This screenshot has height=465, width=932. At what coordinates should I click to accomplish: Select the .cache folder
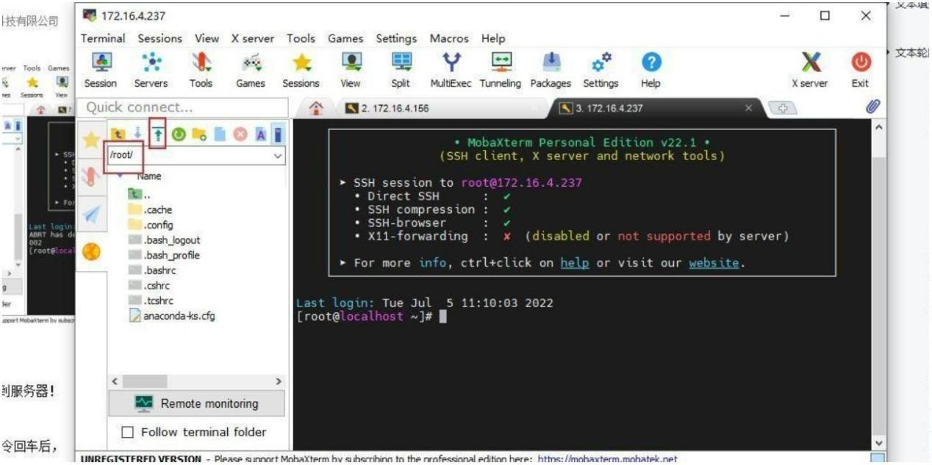tap(151, 209)
